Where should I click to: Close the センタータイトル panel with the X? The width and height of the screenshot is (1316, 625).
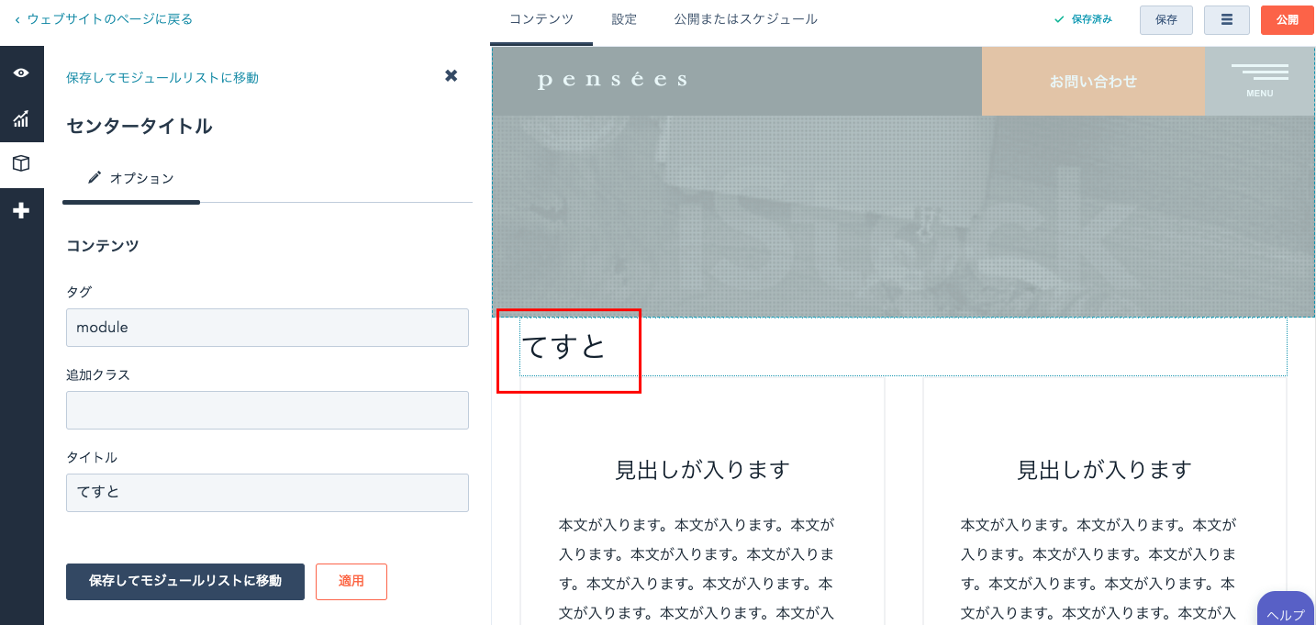click(451, 76)
